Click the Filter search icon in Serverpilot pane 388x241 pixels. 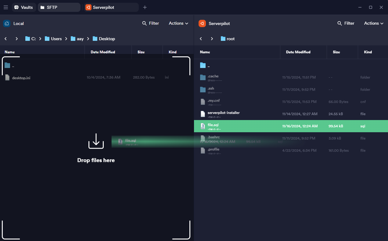point(340,23)
